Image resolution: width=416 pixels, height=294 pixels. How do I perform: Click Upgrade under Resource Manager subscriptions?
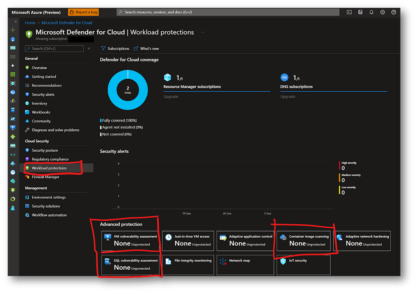tap(171, 97)
